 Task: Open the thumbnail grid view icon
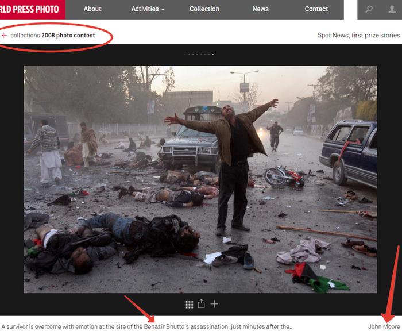click(x=189, y=304)
